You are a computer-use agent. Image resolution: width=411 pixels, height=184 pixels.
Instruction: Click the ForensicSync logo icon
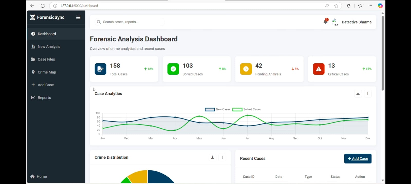point(32,17)
